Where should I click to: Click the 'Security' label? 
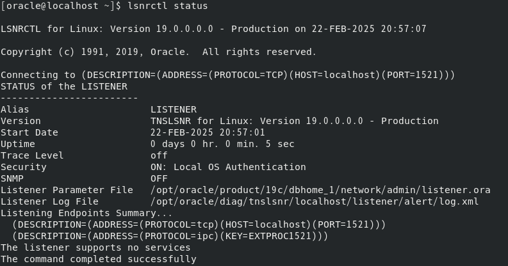pyautogui.click(x=24, y=167)
